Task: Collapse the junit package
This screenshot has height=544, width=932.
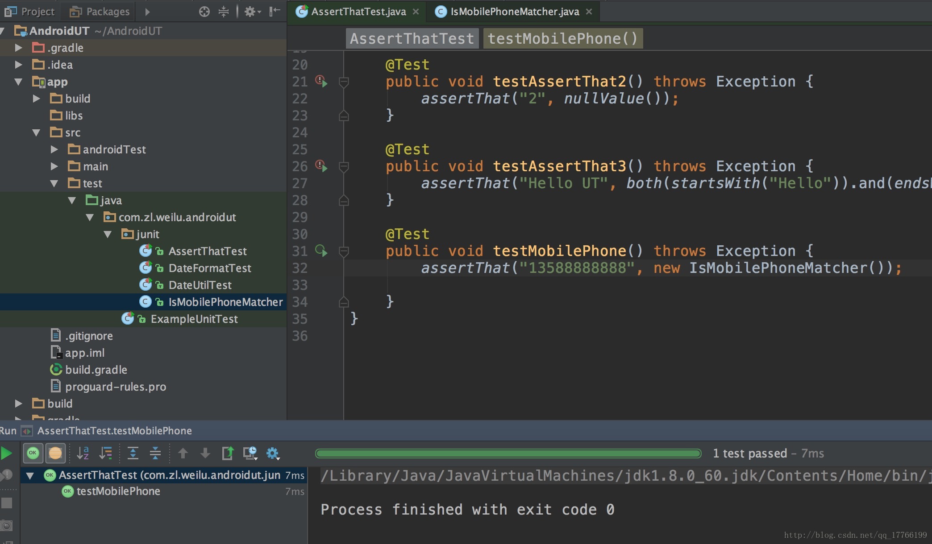Action: tap(108, 234)
